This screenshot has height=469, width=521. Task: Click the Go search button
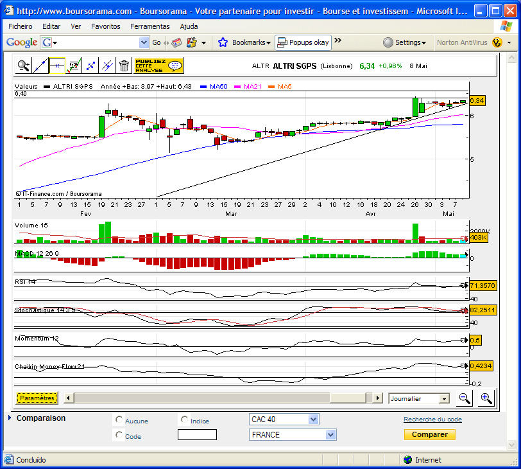156,42
